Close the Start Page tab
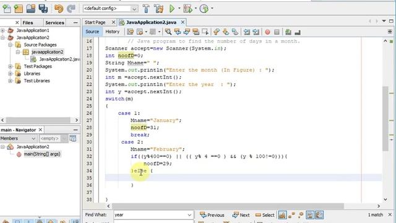This screenshot has width=396, height=223. [x=113, y=22]
